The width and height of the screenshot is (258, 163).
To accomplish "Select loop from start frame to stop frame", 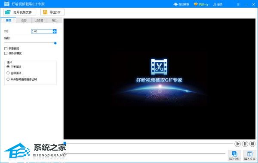I will tap(21, 79).
